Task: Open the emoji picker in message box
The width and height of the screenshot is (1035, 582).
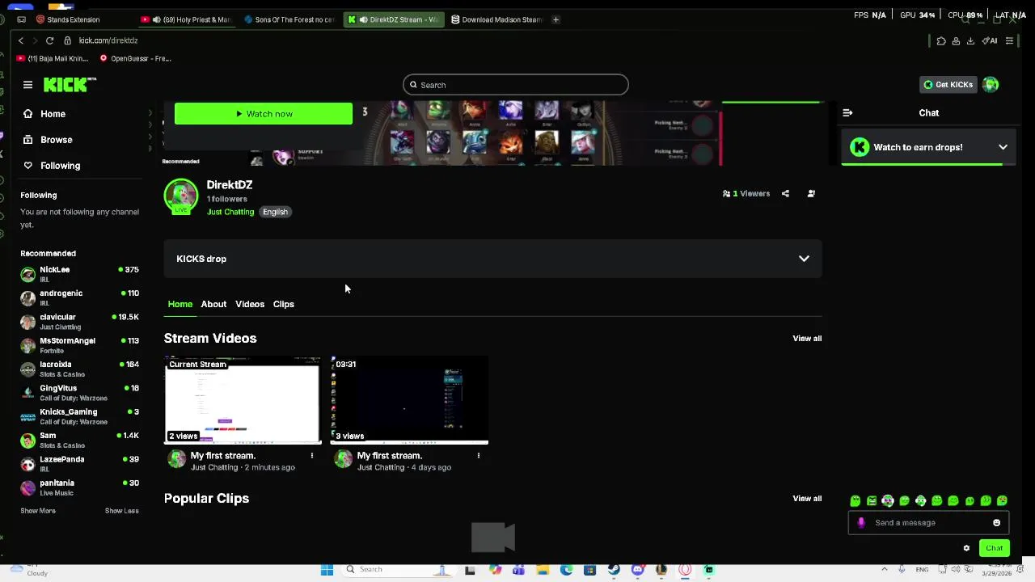Action: (x=996, y=523)
